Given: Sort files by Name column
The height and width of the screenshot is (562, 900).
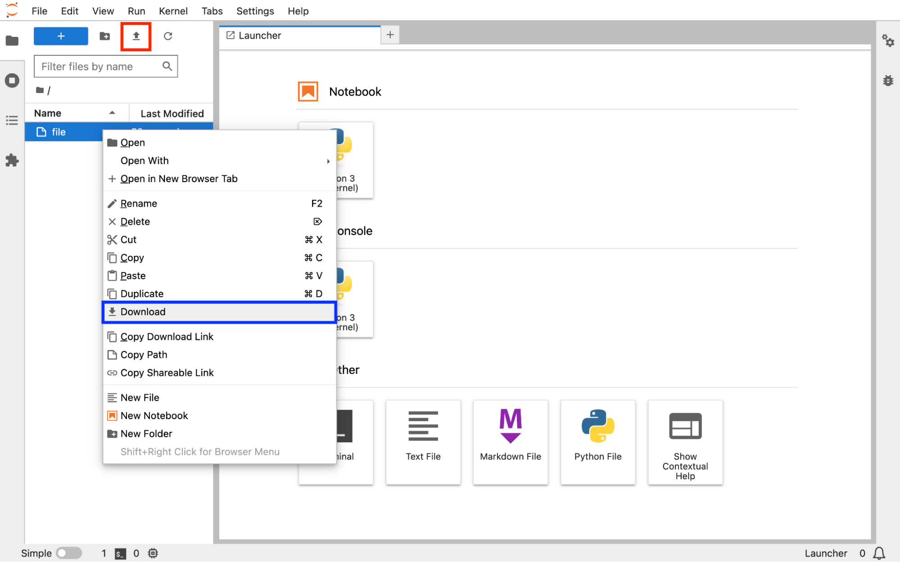Looking at the screenshot, I should [x=77, y=113].
